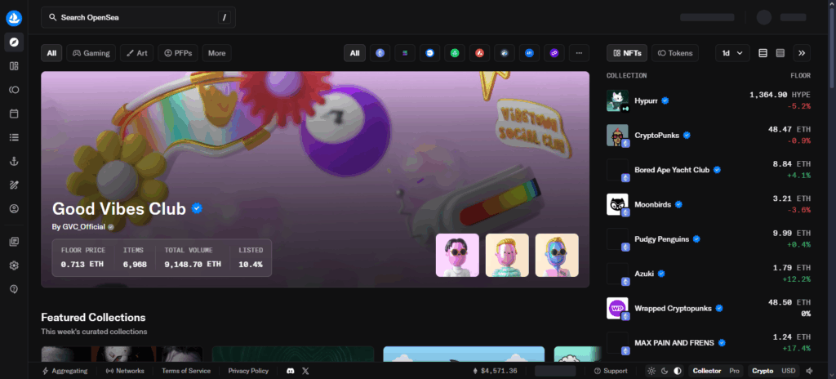Screen dimensions: 836x379
Task: Click the Search OpenSea input field
Action: click(x=138, y=17)
